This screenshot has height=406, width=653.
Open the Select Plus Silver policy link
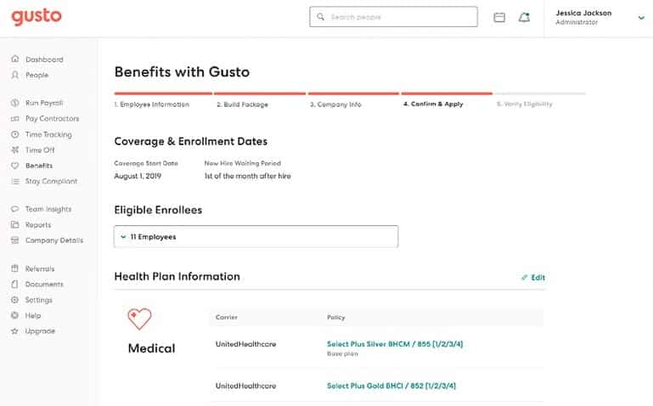click(394, 344)
